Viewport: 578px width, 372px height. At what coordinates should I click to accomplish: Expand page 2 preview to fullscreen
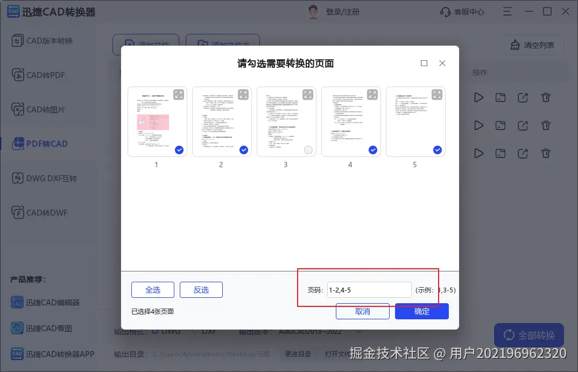tap(243, 94)
